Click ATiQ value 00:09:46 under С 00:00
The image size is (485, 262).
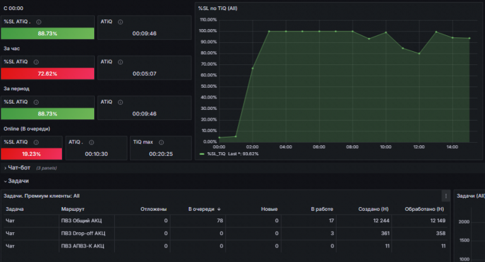click(x=145, y=33)
